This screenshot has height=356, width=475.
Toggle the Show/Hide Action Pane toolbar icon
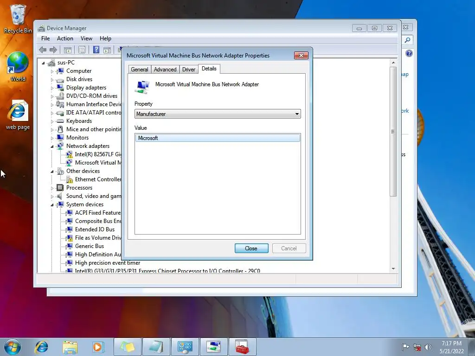coord(107,50)
